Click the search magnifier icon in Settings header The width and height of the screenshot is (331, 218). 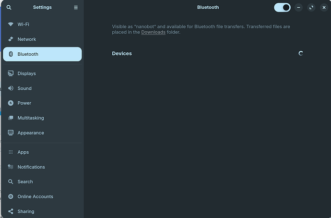(9, 8)
